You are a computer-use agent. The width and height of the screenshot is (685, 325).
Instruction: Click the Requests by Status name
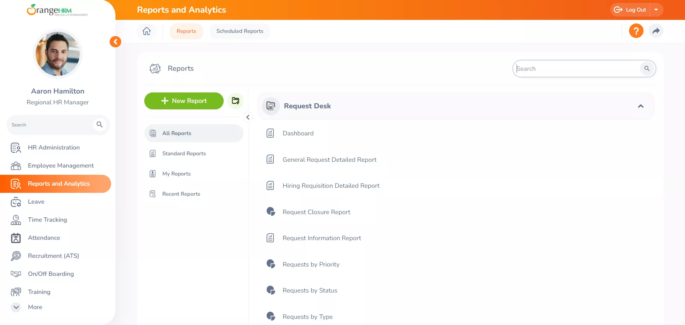(x=310, y=290)
